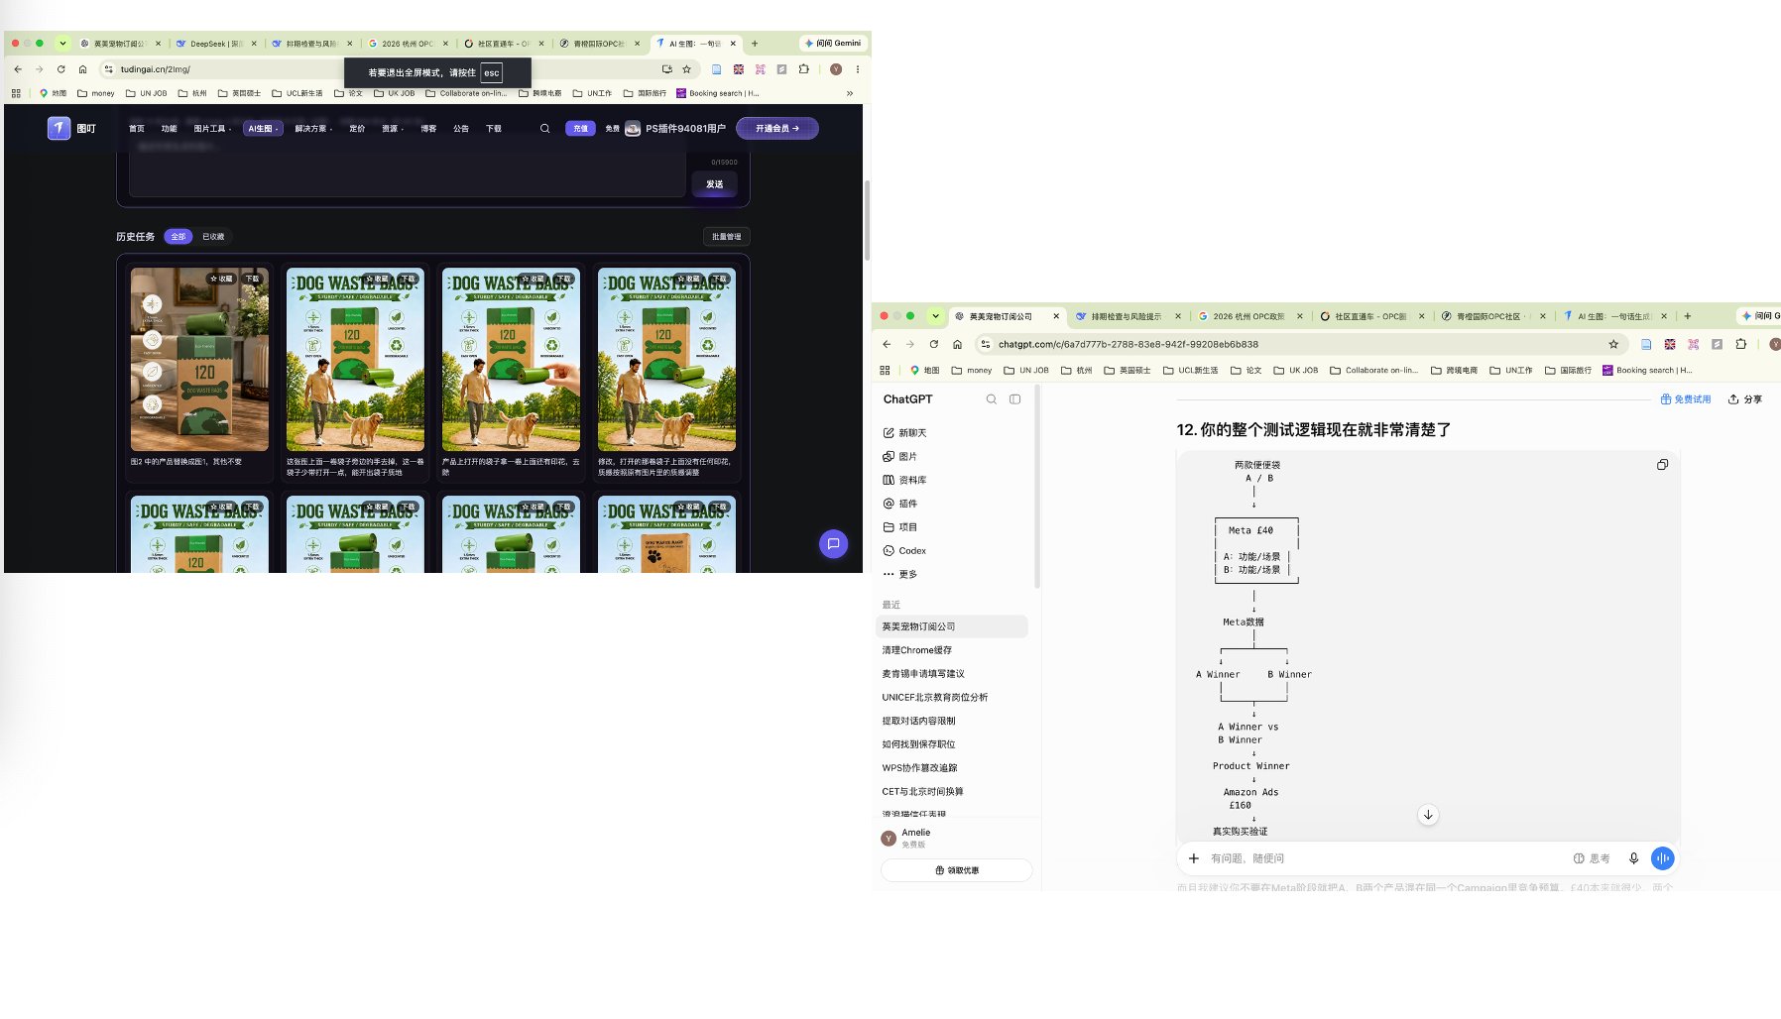Collapse the ChatGPT sidebar with the panel icon
The width and height of the screenshot is (1781, 1019).
coord(1014,399)
